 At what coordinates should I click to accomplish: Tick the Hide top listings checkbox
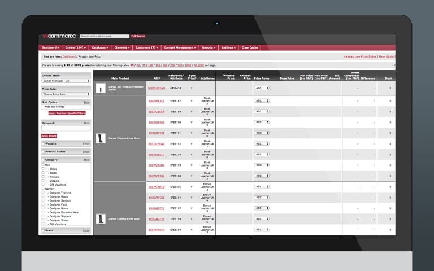[x=44, y=107]
